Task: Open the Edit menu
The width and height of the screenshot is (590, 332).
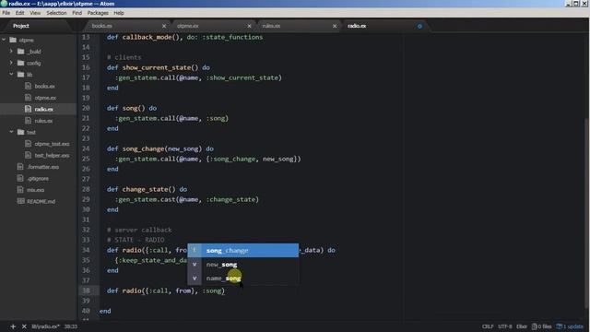Action: 19,13
